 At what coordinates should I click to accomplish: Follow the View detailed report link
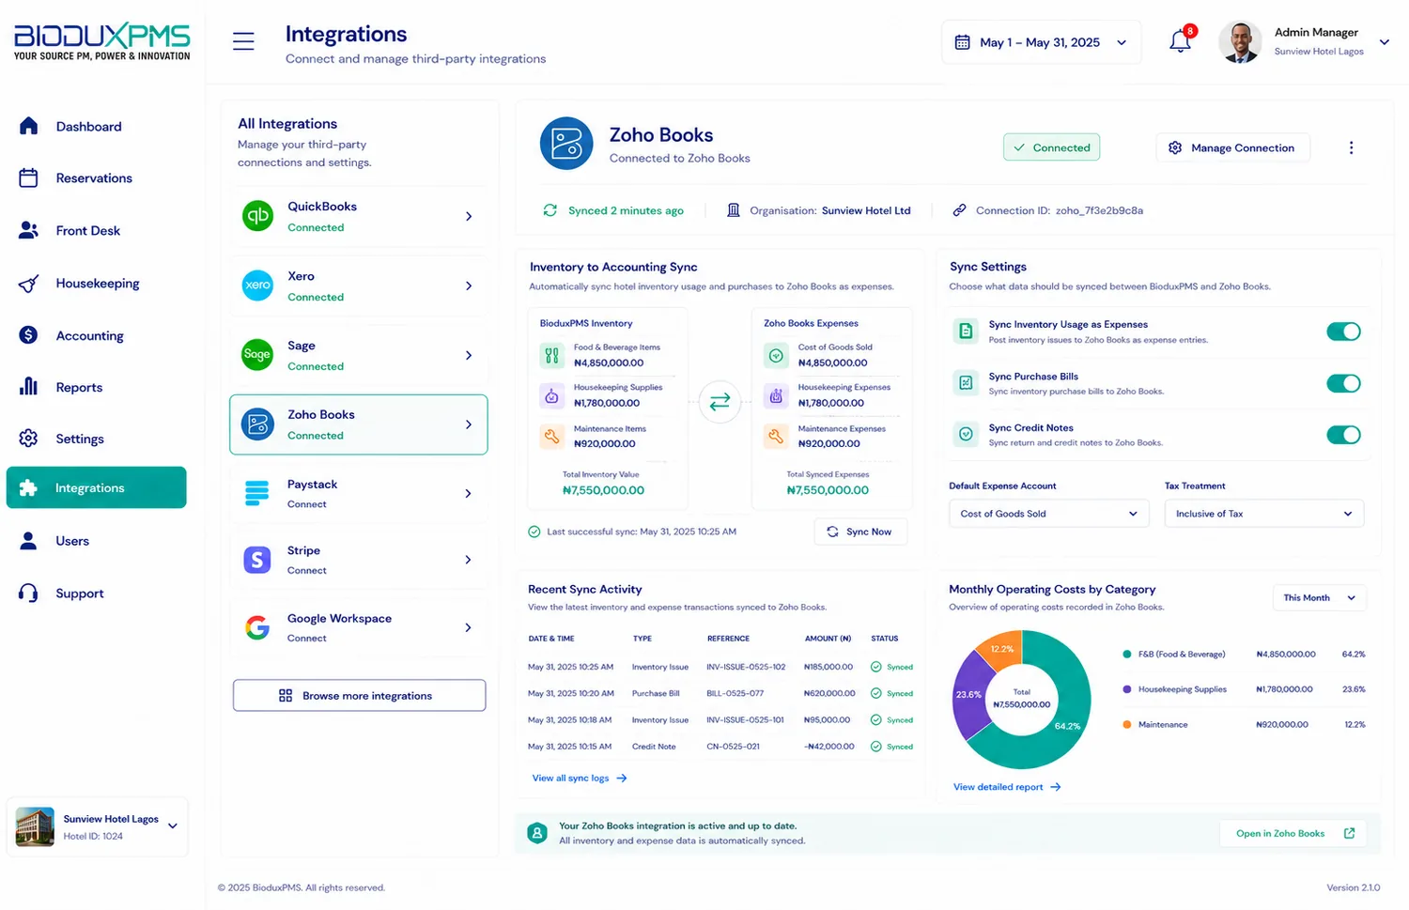click(x=1007, y=787)
